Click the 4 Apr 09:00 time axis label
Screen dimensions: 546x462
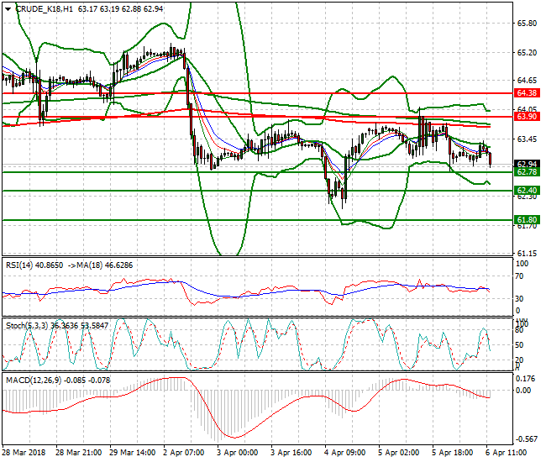(x=345, y=453)
